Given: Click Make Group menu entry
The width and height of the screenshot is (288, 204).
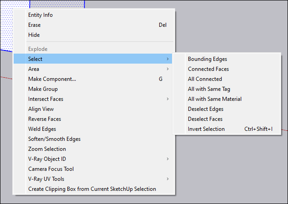Looking at the screenshot, I should click(x=43, y=89).
